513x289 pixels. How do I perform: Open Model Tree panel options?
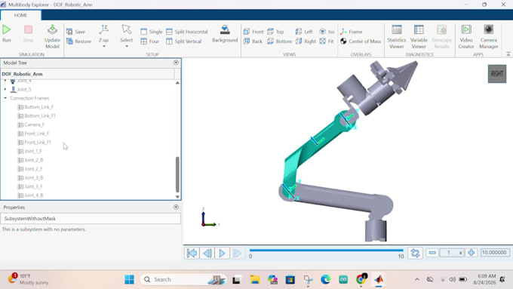(176, 63)
